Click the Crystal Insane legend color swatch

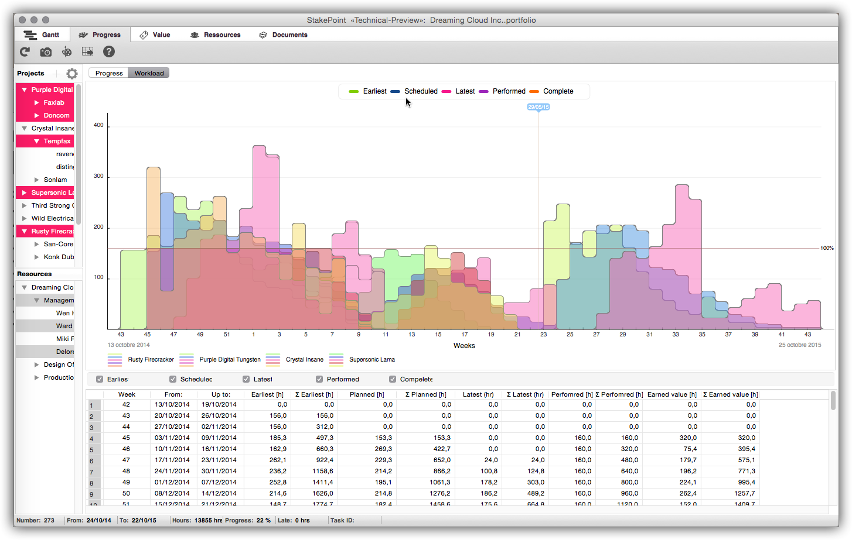point(273,360)
